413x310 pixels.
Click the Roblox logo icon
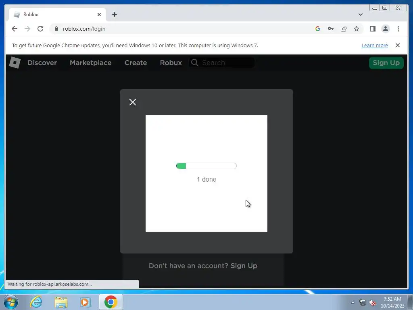click(15, 63)
